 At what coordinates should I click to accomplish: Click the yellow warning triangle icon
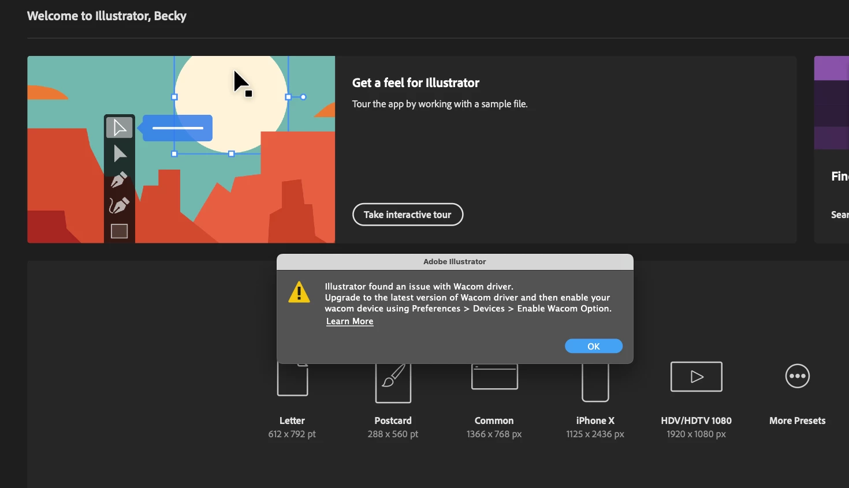[299, 292]
